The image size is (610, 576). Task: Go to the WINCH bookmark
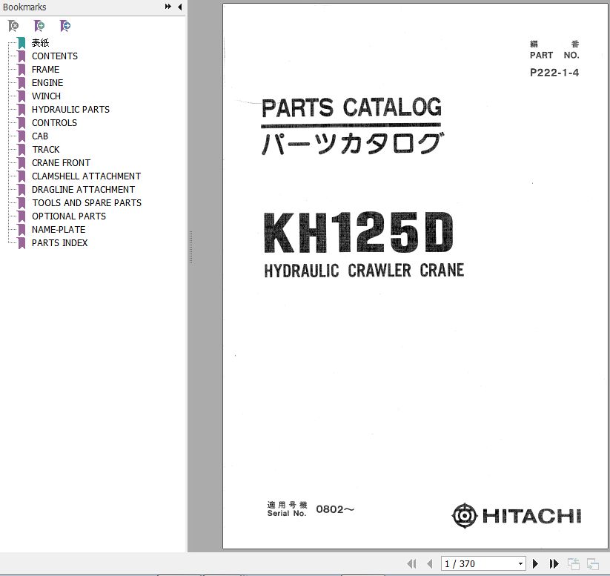(46, 96)
